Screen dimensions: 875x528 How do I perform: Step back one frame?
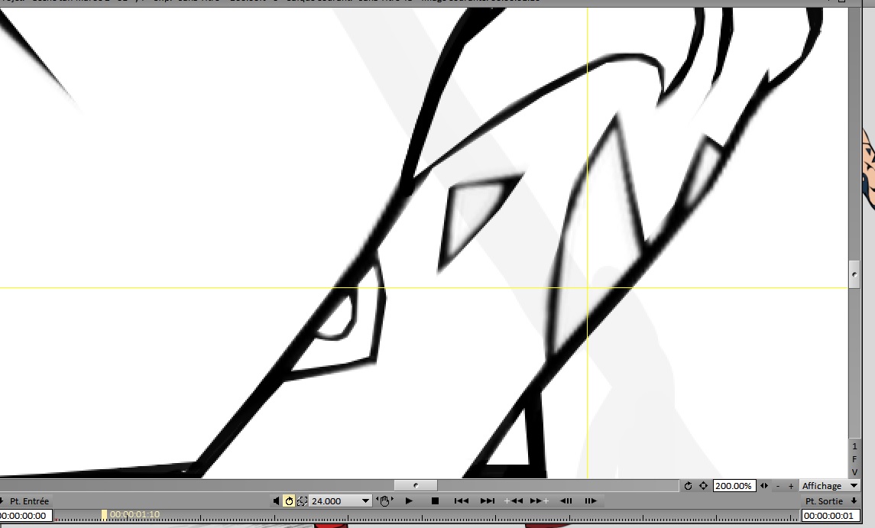pyautogui.click(x=566, y=500)
